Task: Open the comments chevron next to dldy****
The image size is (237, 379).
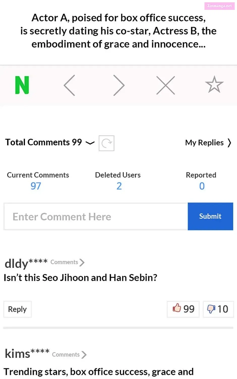Action: (82, 262)
